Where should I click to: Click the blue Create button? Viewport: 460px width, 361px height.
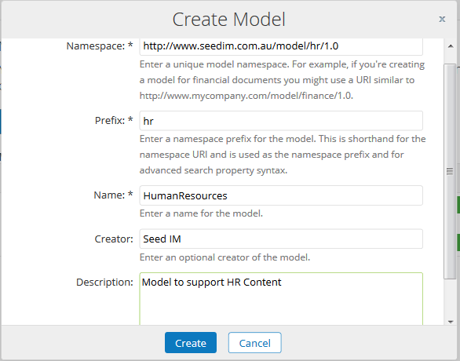(191, 342)
